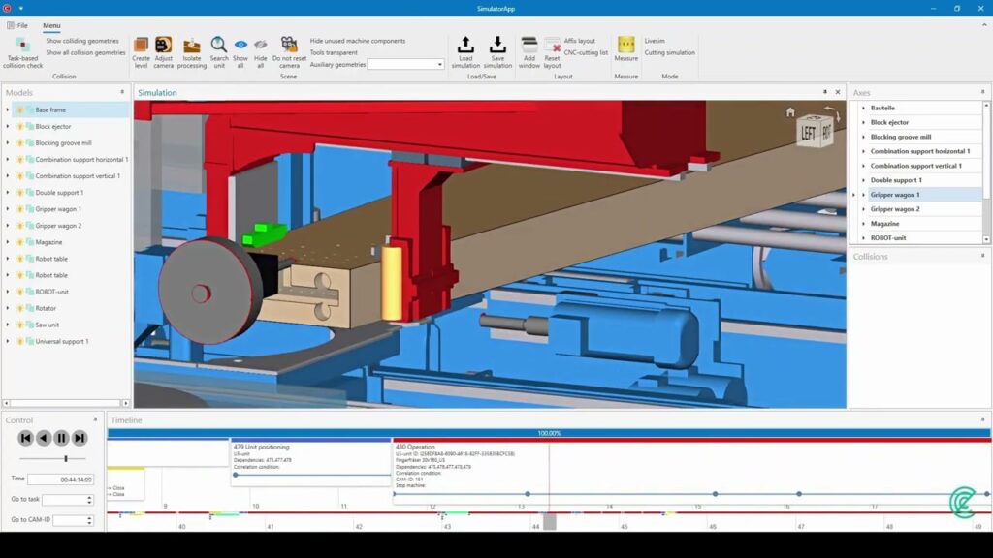Pause the simulation playback
The width and height of the screenshot is (993, 558).
click(x=61, y=438)
